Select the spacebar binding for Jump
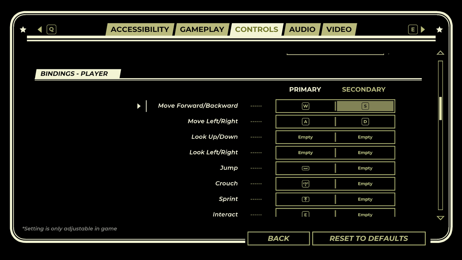462x260 pixels. pos(305,168)
